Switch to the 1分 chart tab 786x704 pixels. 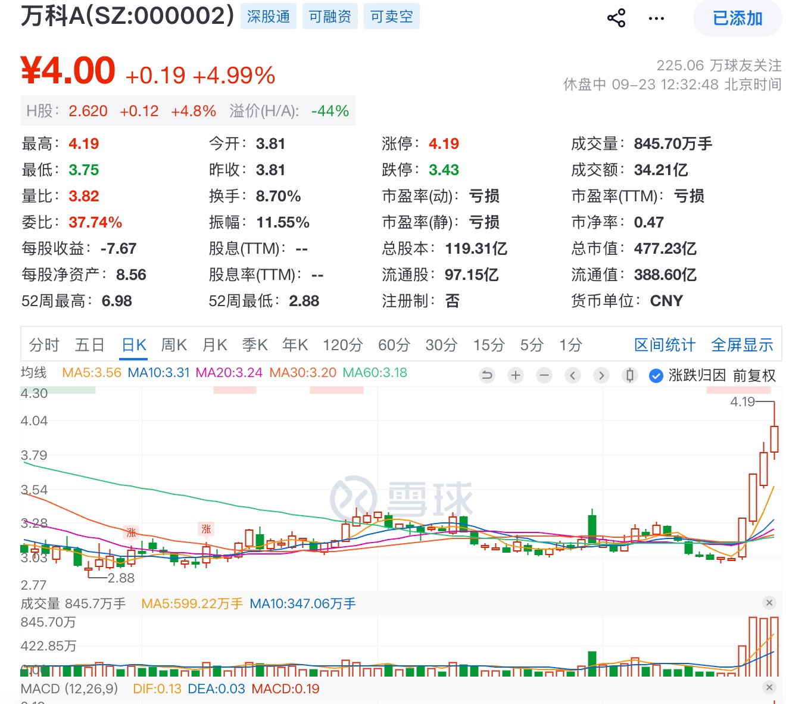point(570,345)
